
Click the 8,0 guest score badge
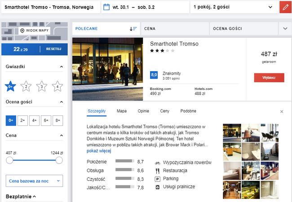pyautogui.click(x=154, y=75)
